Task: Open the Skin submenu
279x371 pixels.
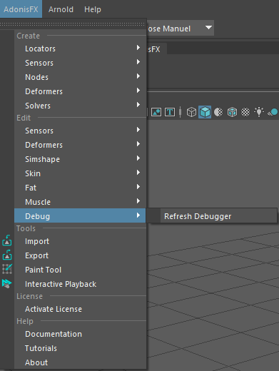Action: (x=80, y=173)
